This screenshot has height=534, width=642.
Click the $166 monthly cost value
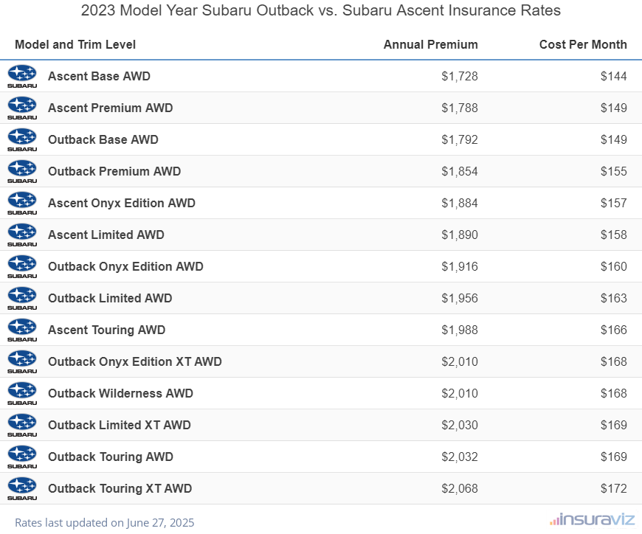[614, 330]
